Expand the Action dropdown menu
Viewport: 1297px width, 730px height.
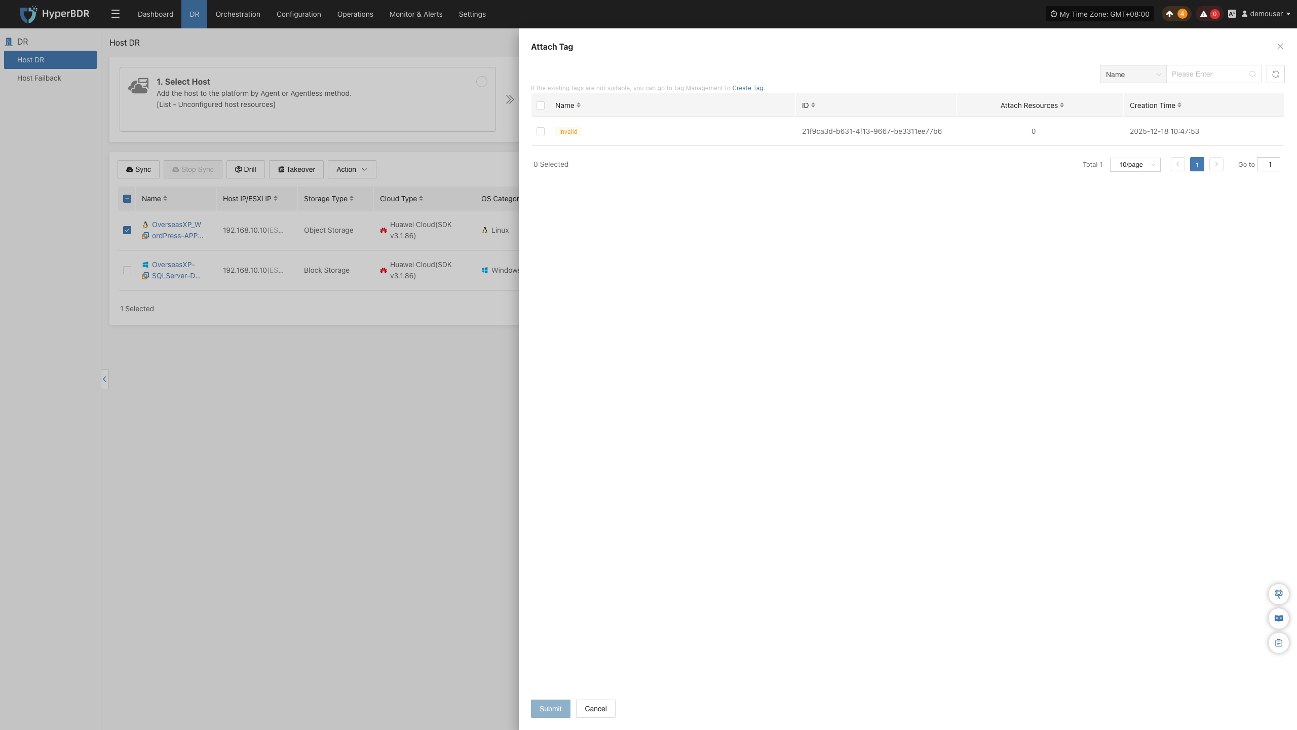[x=352, y=169]
